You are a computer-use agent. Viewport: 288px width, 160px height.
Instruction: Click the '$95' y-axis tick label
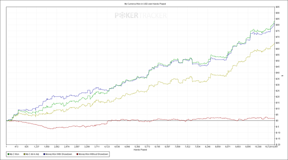pos(278,7)
